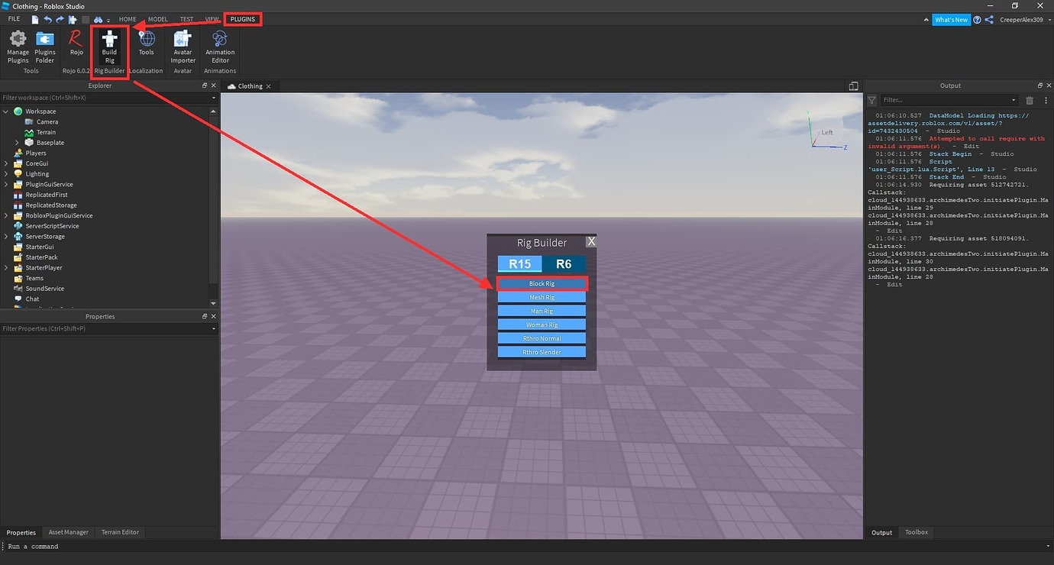Switch to the PLUGINS ribbon tab

[242, 19]
